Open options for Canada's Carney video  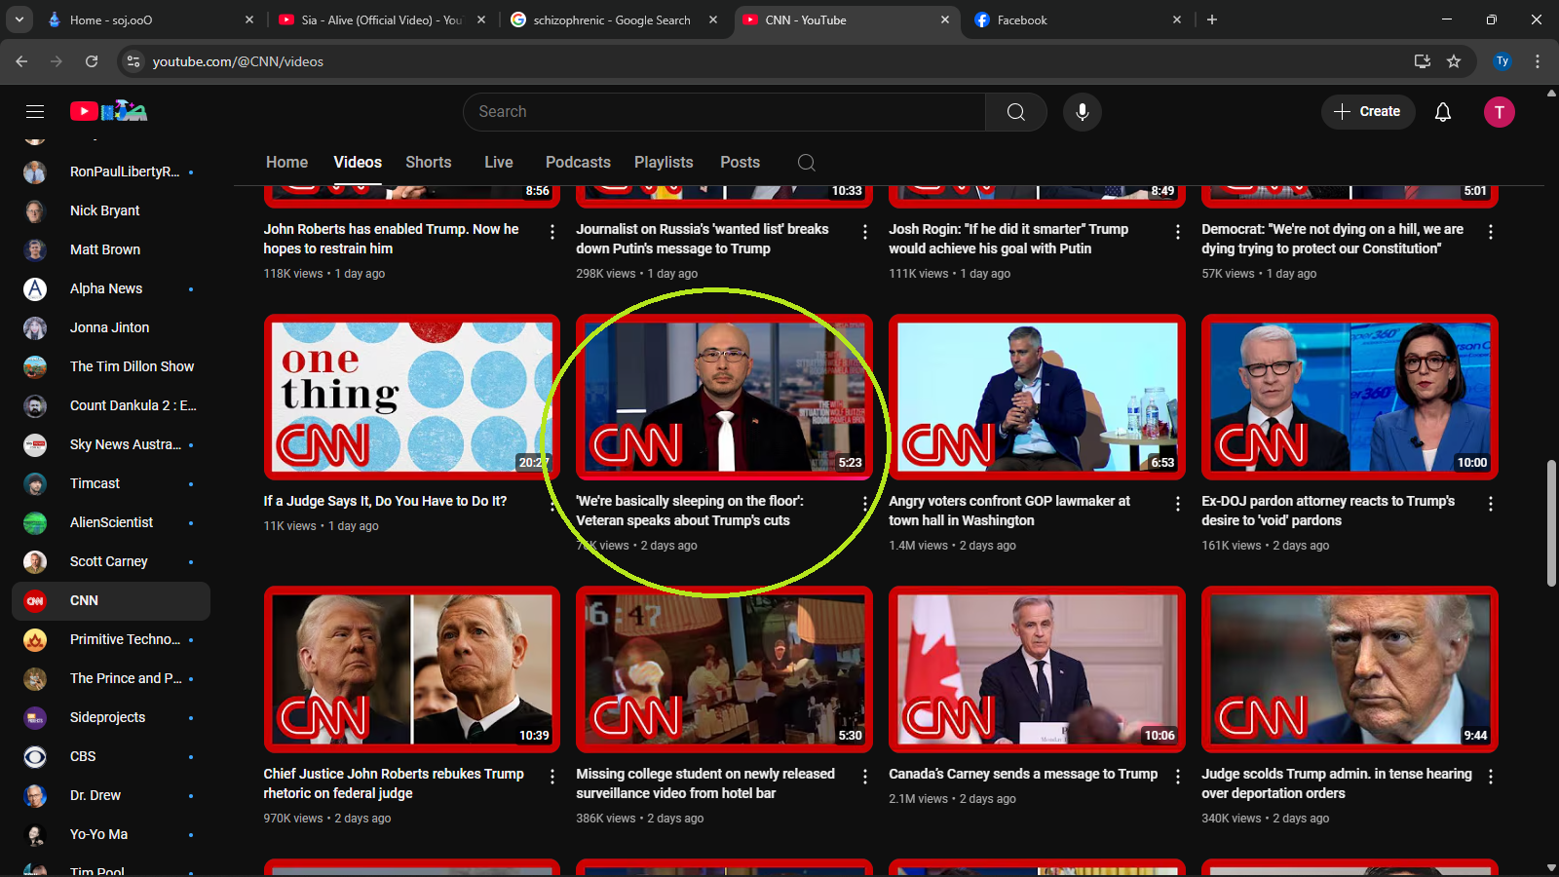pos(1178,777)
